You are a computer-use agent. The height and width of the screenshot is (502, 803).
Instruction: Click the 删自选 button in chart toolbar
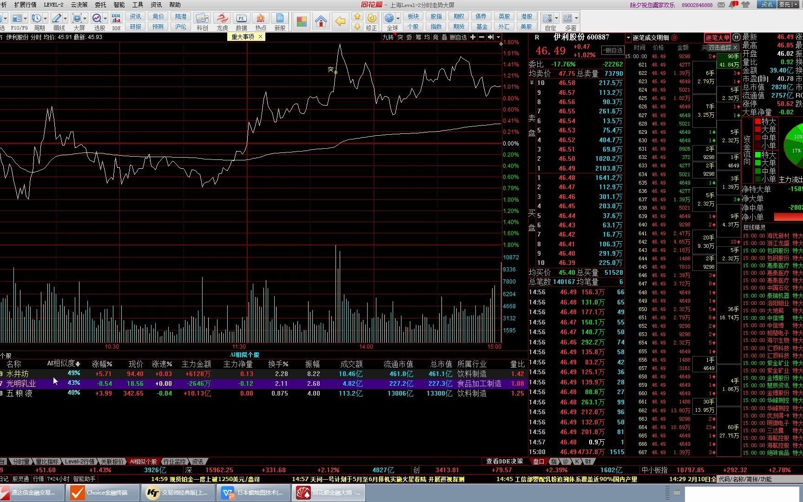point(458,37)
